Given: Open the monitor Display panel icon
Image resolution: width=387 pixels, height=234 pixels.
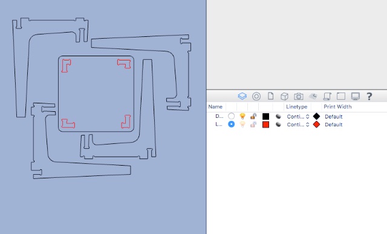Looking at the screenshot, I should (x=355, y=96).
